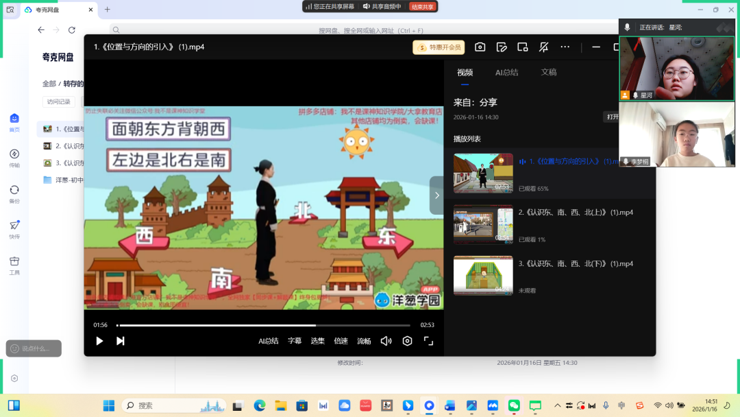Open the 备份 backup sidebar icon
Viewport: 740px width, 417px height.
click(14, 194)
